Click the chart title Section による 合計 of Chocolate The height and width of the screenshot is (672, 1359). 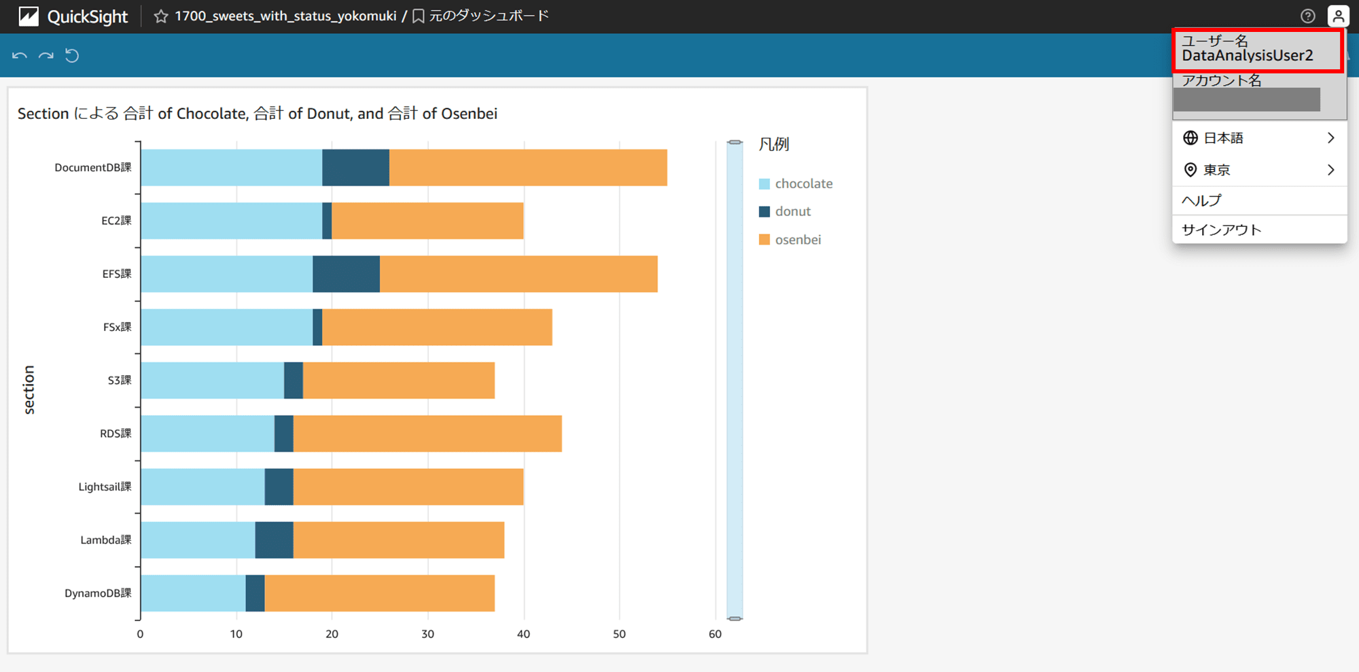(x=258, y=113)
